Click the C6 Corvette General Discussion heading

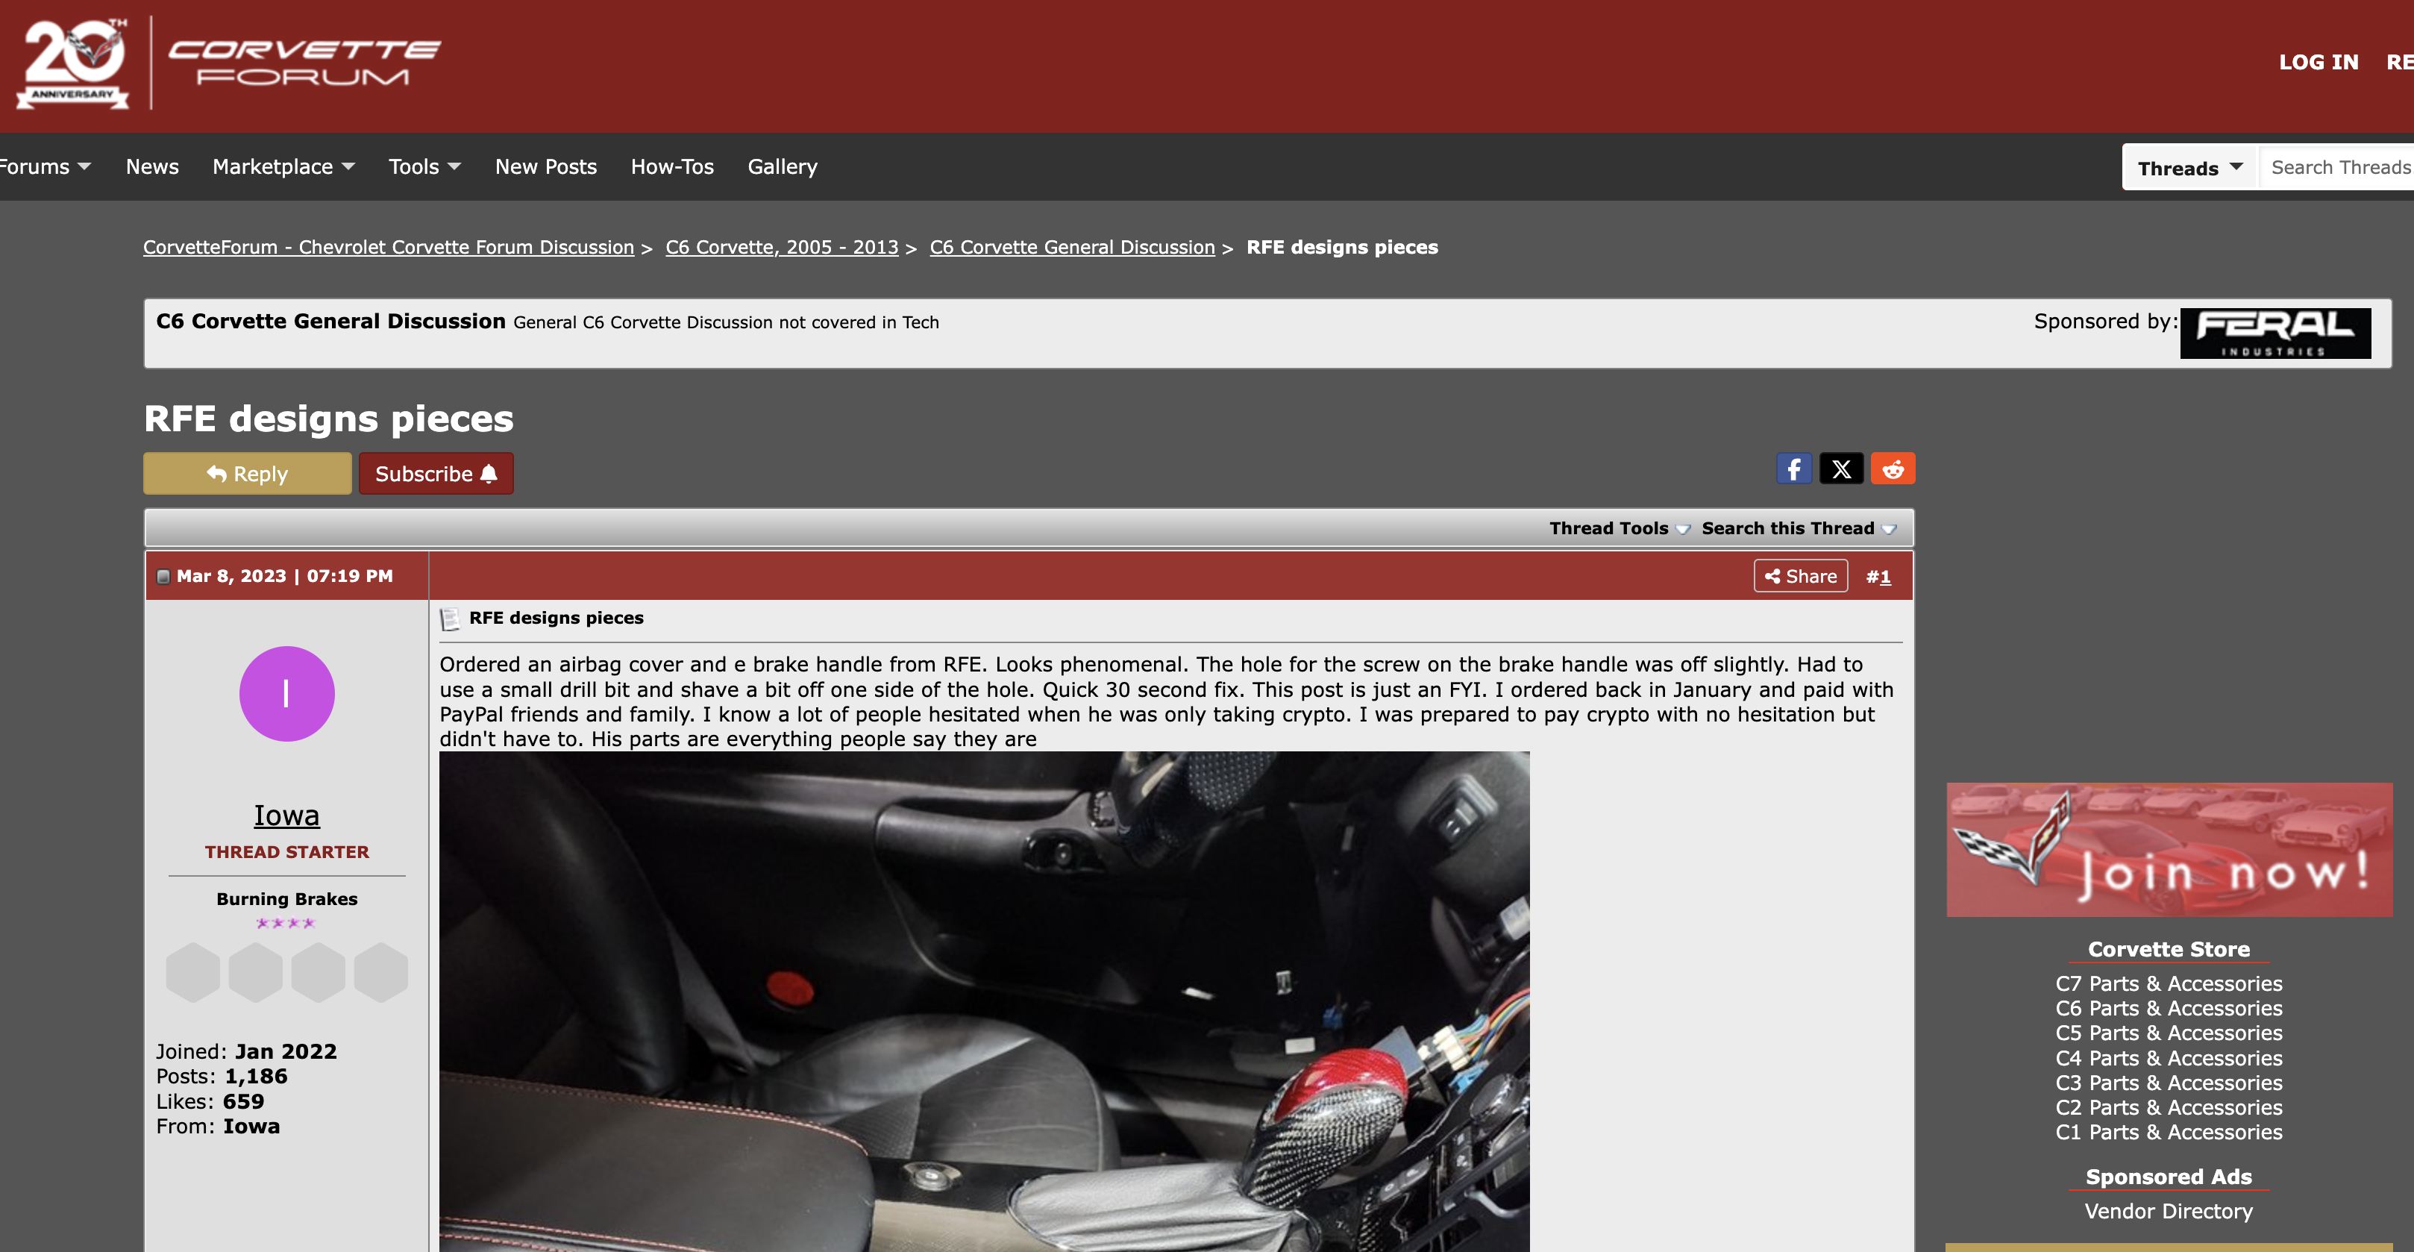(x=330, y=322)
